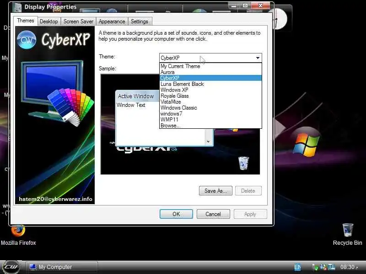Image resolution: width=366 pixels, height=274 pixels.
Task: Click the monitor with color swatches image
Action: coord(57,93)
